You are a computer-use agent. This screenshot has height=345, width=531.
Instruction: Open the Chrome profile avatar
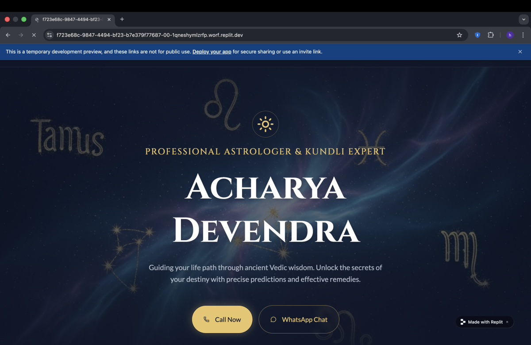tap(510, 35)
